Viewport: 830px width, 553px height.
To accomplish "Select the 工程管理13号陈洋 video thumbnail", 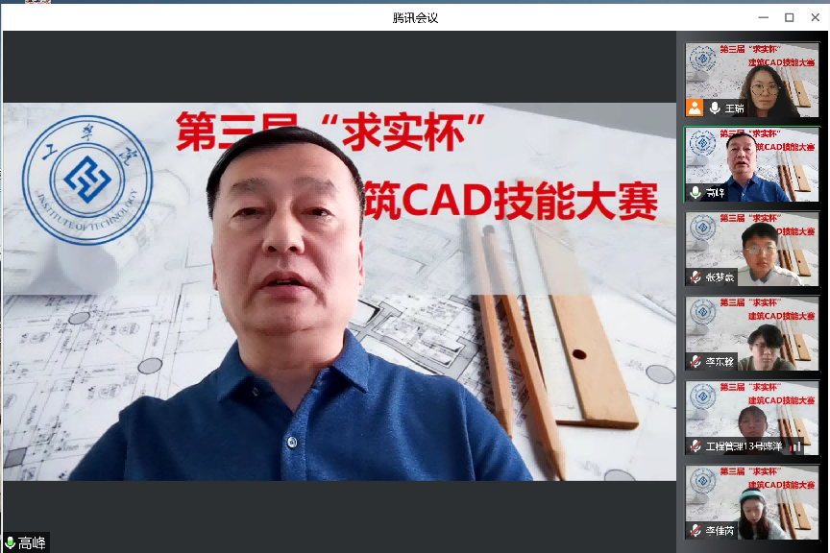I will coord(751,411).
